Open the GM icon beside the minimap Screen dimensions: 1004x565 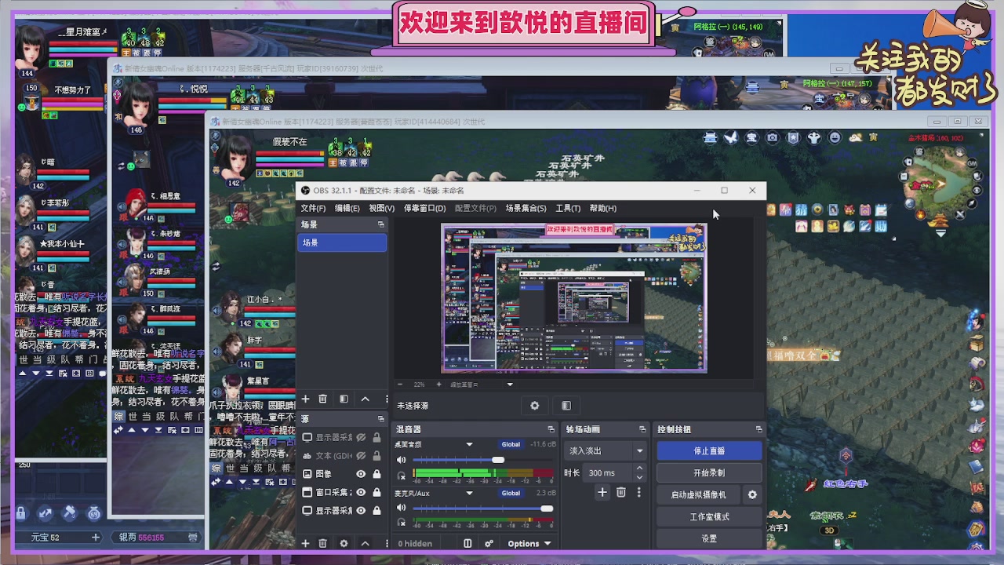tap(972, 162)
